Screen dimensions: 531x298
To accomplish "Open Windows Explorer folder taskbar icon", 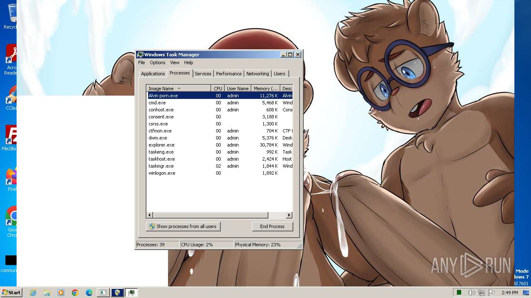I will 47,293.
